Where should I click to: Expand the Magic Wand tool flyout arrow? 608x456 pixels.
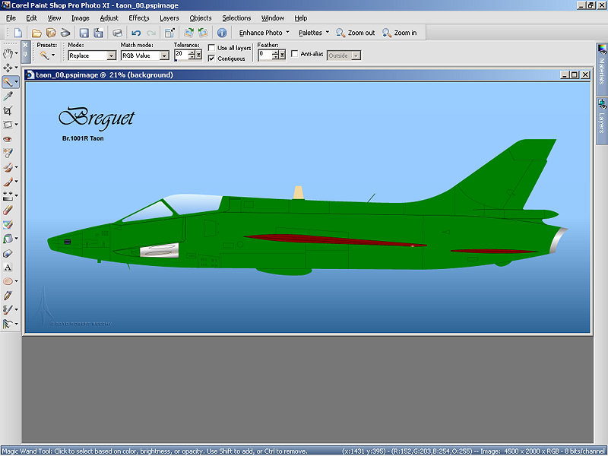(x=16, y=82)
